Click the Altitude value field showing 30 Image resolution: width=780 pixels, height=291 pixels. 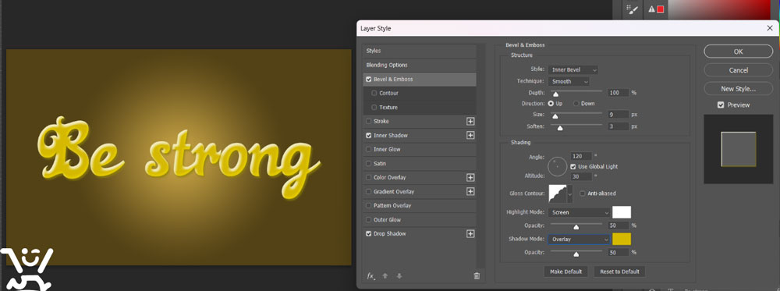click(582, 176)
